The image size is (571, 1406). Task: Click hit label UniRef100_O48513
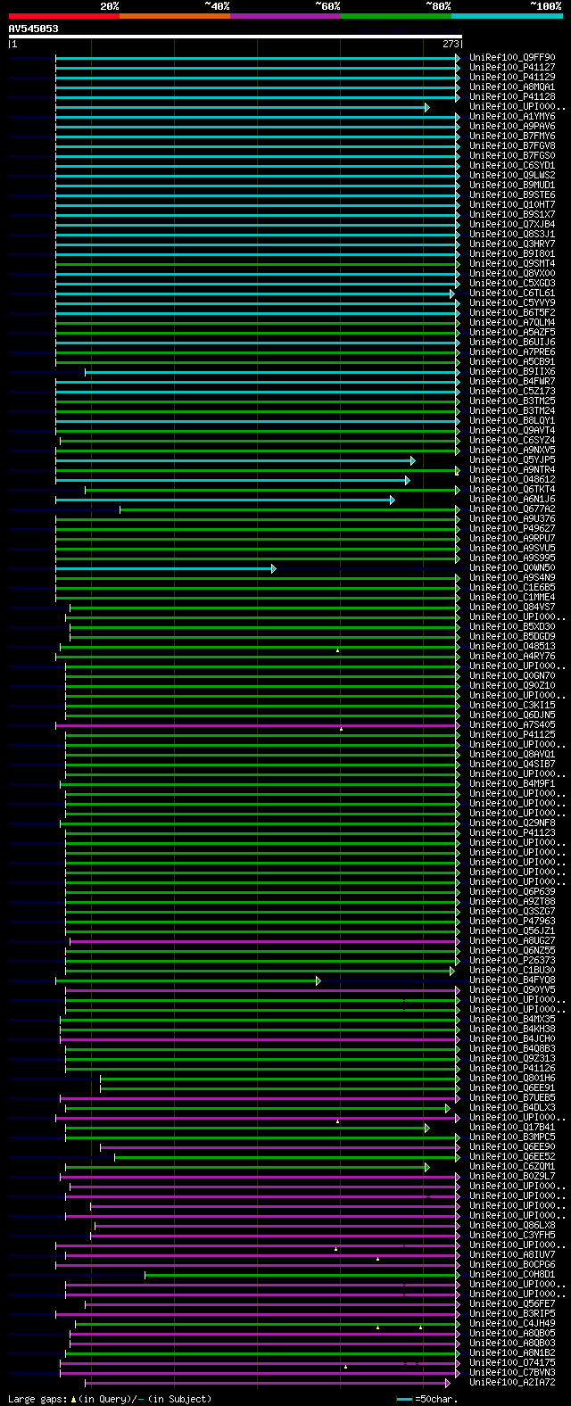[x=512, y=647]
